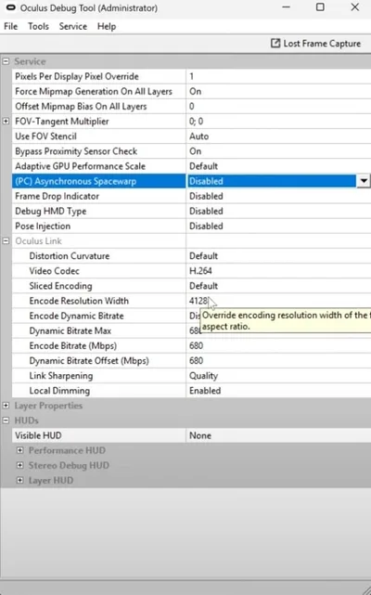371x595 pixels.
Task: Select the Frame Drop Indicator label
Action: point(57,196)
